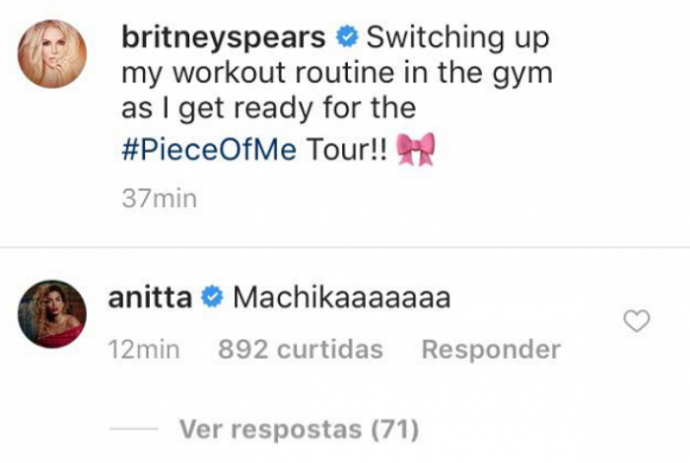Click the "Switching up" caption text
690x463 pixels.
[457, 38]
